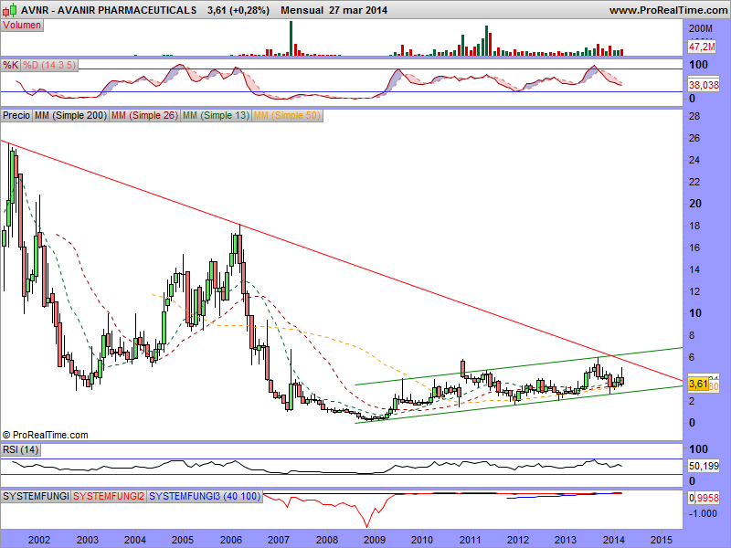Click the red SYSTEMFUNGI2 label
The image size is (731, 548).
point(109,496)
